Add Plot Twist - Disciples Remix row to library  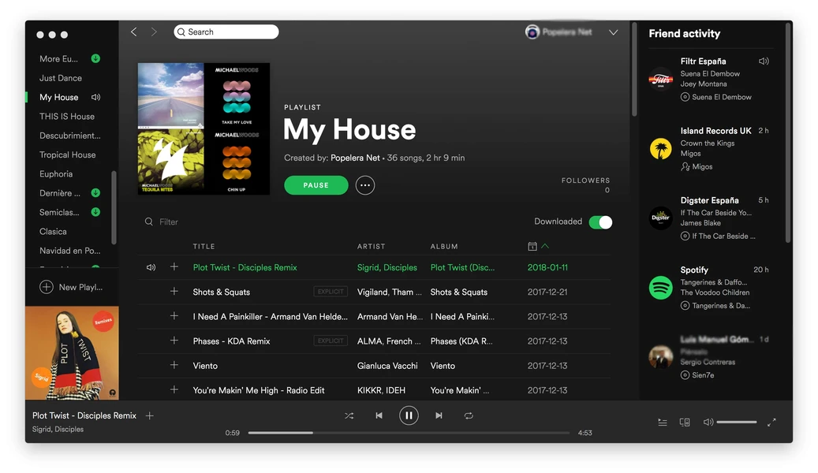click(174, 267)
